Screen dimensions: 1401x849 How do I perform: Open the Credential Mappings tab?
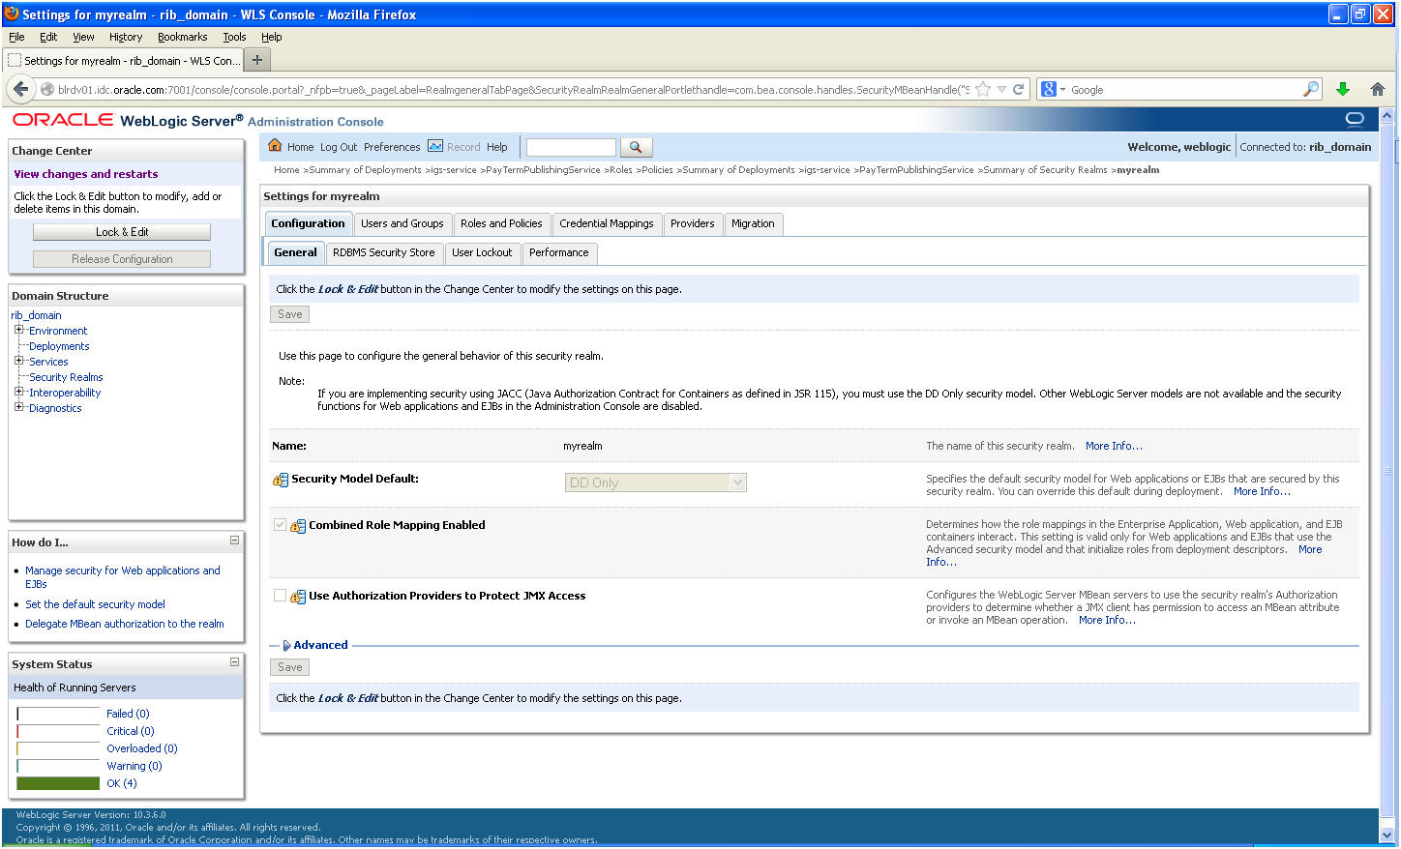click(x=607, y=223)
